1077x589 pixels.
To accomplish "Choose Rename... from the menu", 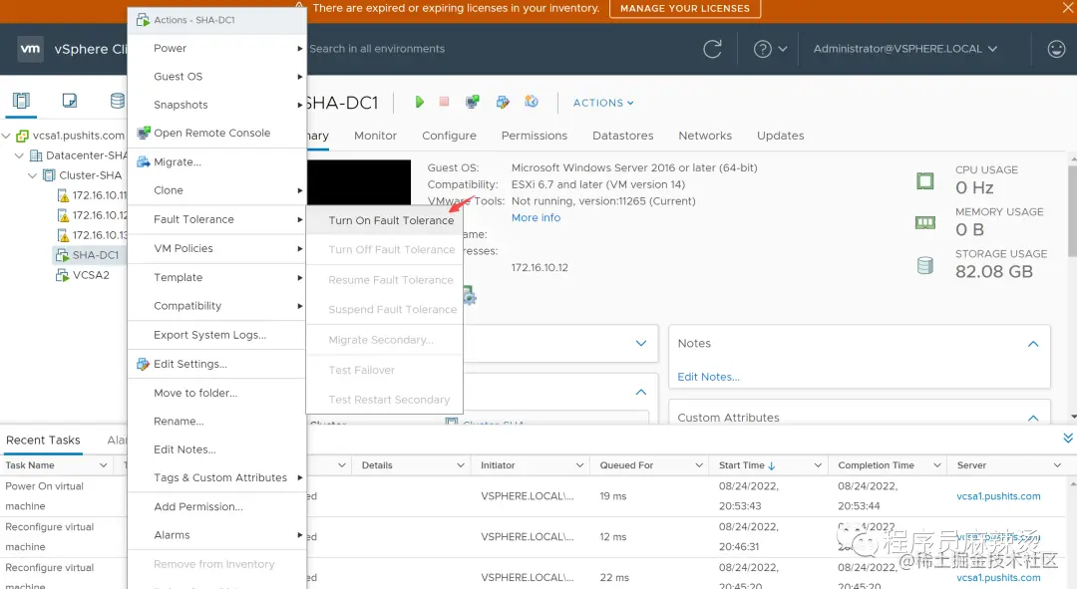I will [x=217, y=422].
